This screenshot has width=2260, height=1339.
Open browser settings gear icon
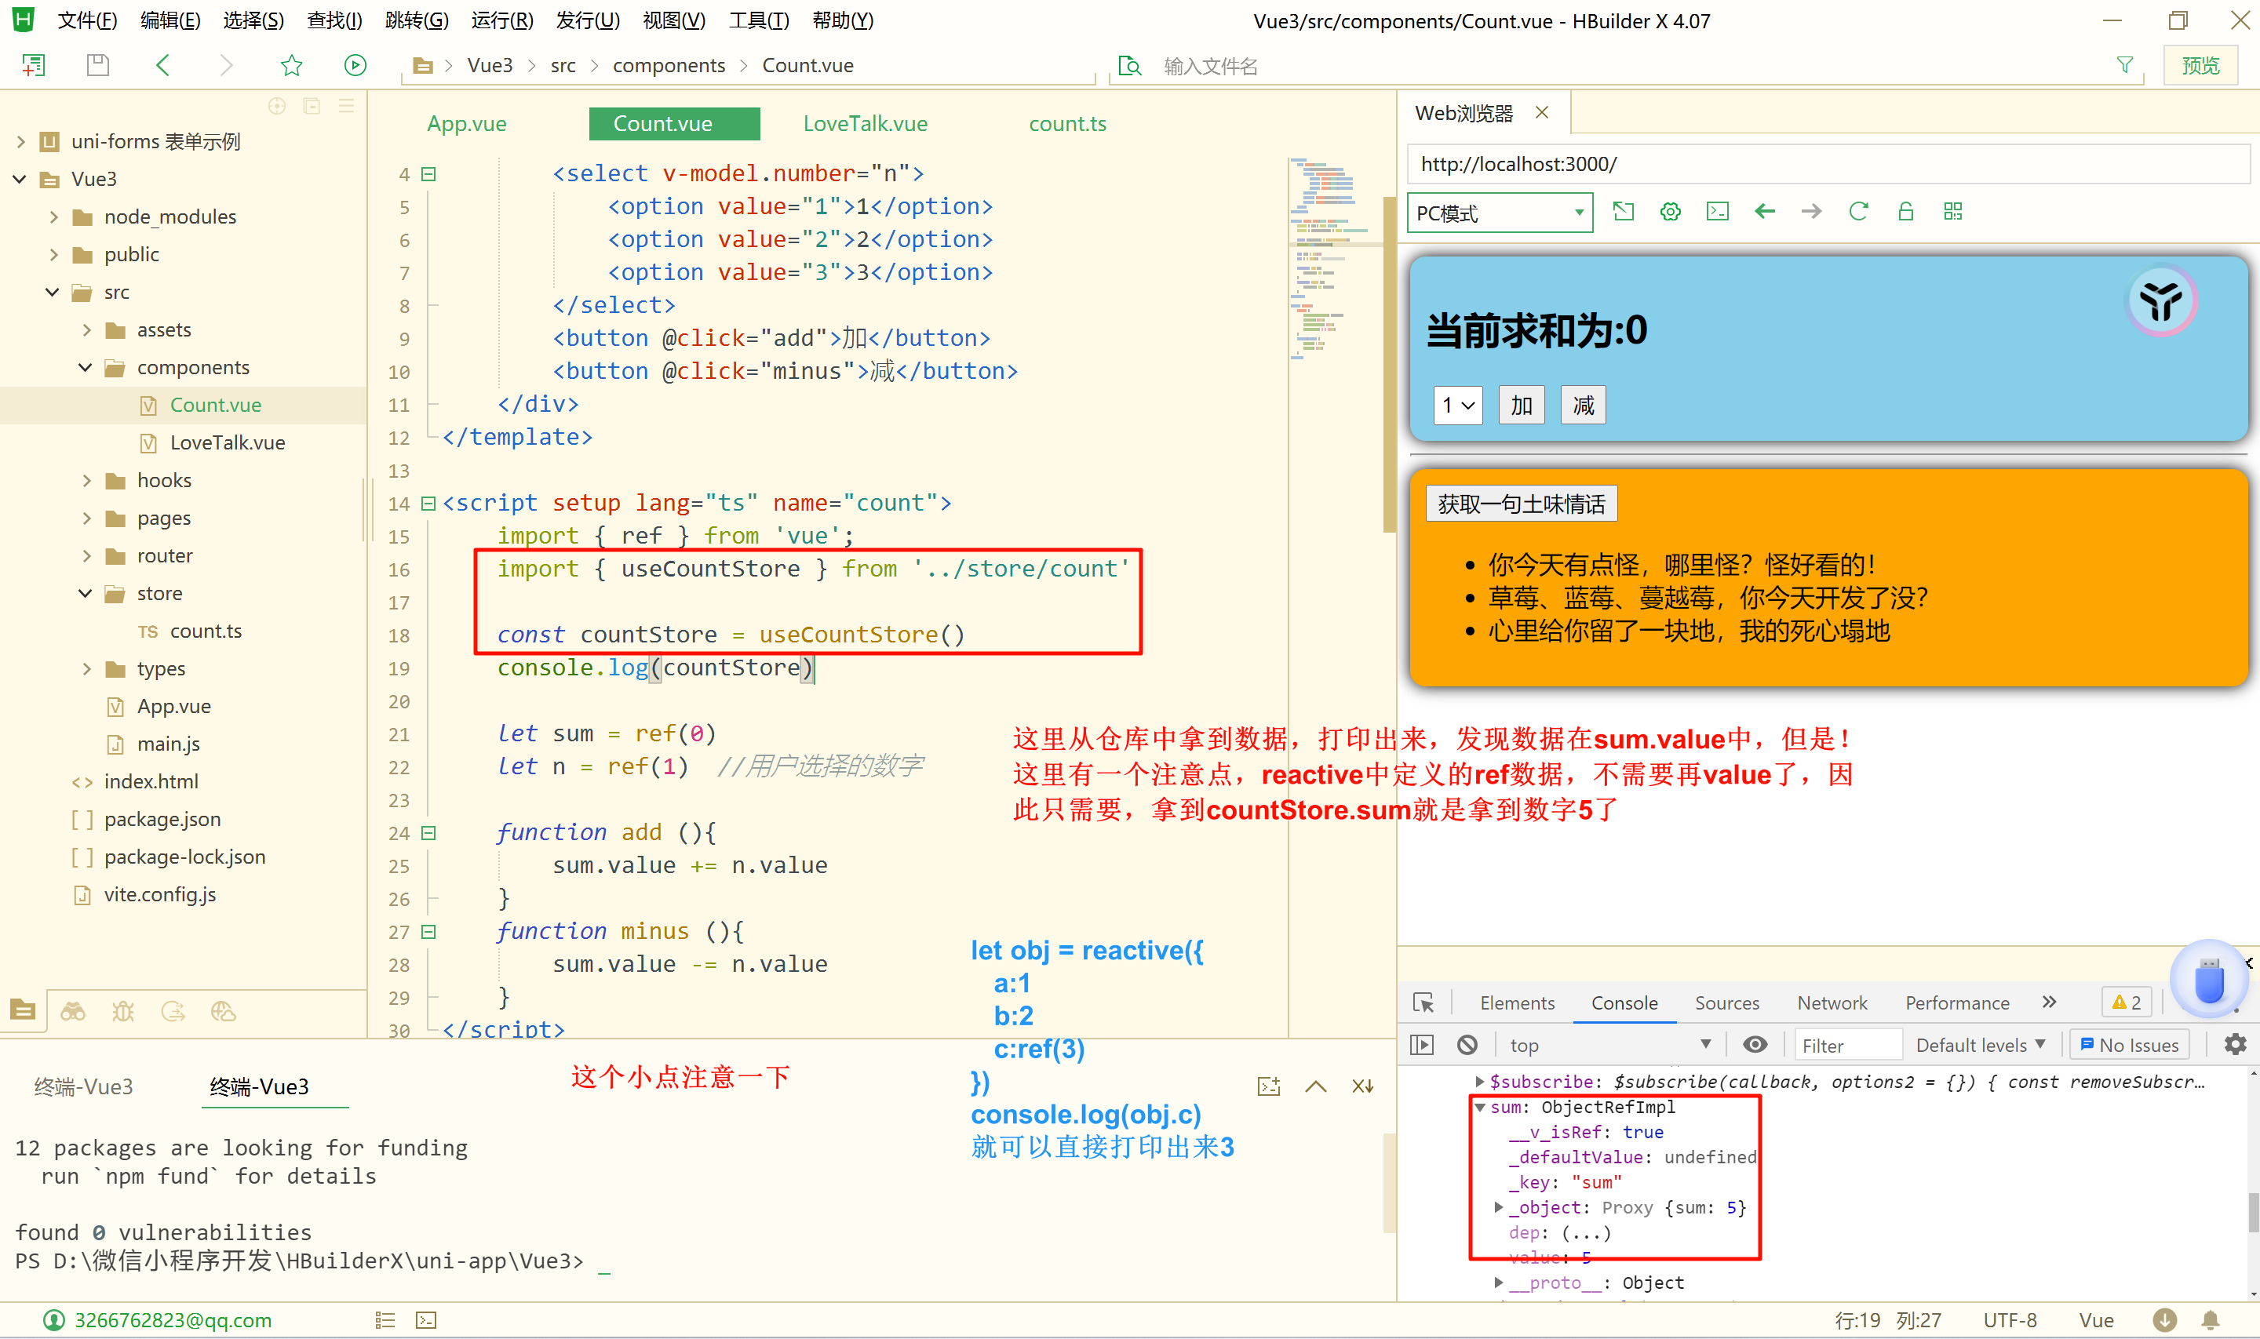point(1670,211)
